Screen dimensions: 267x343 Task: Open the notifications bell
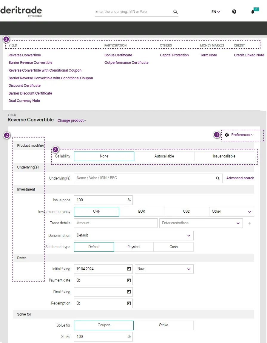tap(253, 12)
